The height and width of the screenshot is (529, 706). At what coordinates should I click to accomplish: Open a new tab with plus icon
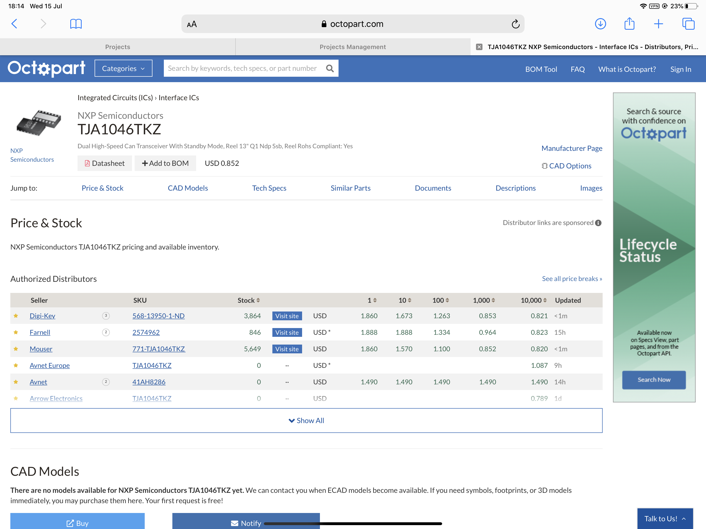(658, 24)
